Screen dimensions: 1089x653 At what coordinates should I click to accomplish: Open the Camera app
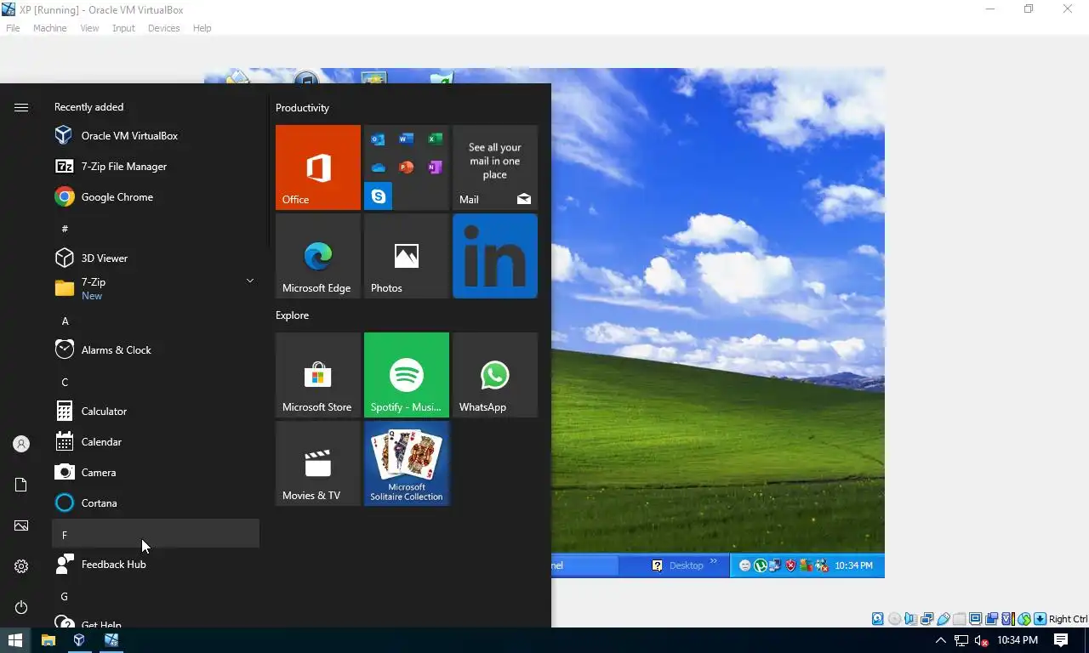tap(156, 472)
